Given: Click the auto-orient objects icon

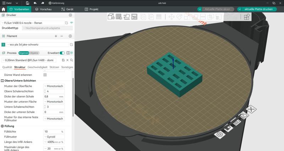Looking at the screenshot, I should pyautogui.click(x=127, y=17).
